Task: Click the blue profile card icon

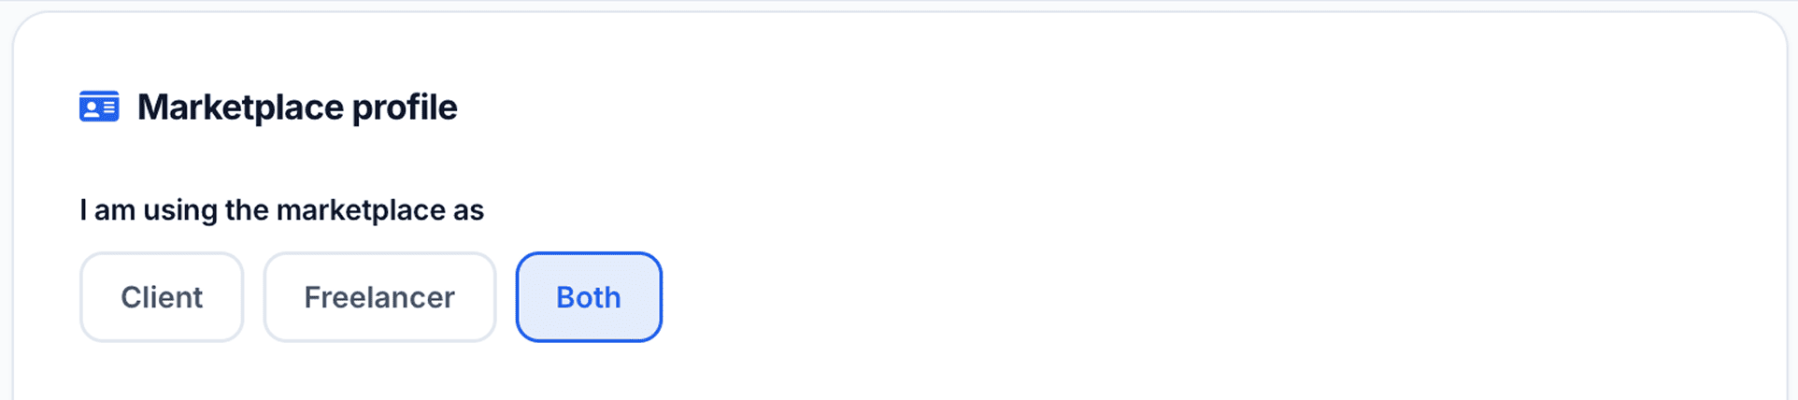Action: tap(99, 107)
